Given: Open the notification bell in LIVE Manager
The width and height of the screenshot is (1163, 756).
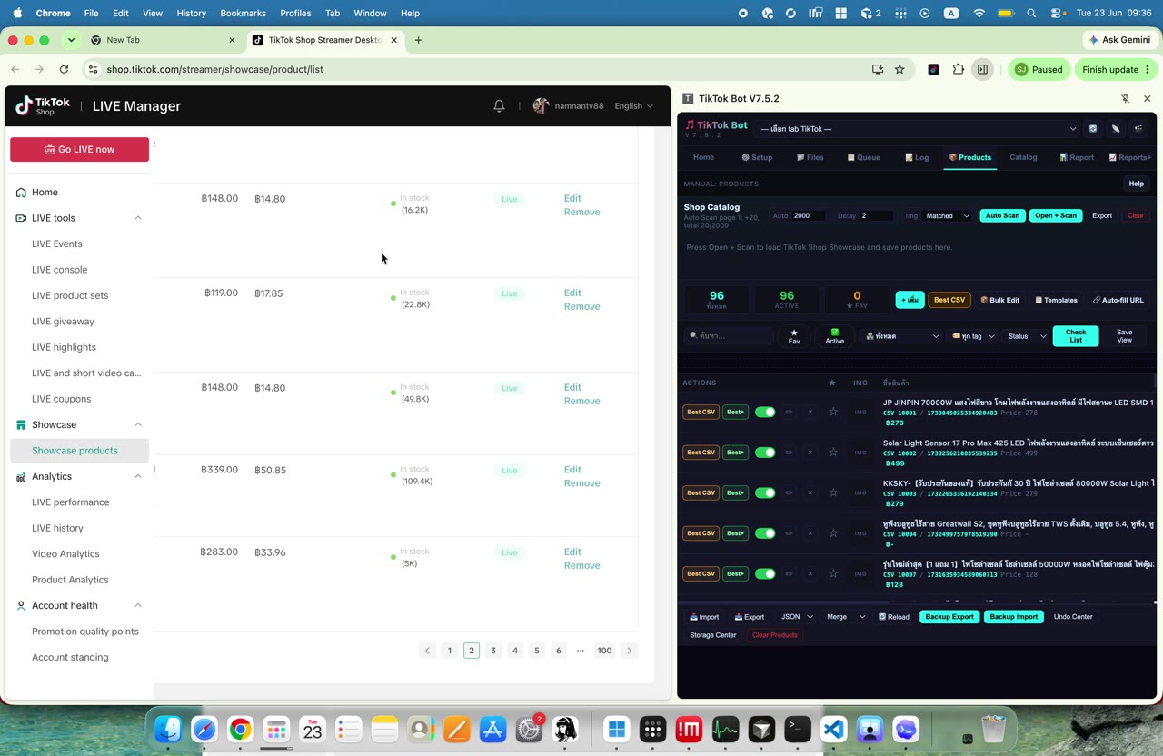Looking at the screenshot, I should click(x=499, y=106).
